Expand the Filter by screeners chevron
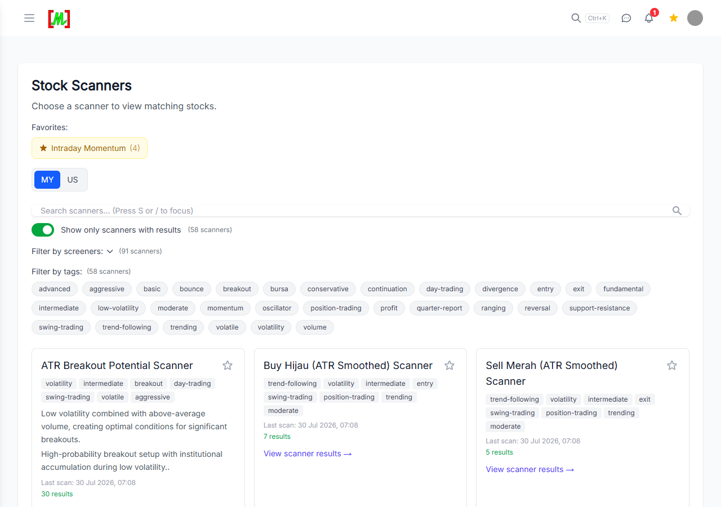This screenshot has height=507, width=721. tap(110, 251)
